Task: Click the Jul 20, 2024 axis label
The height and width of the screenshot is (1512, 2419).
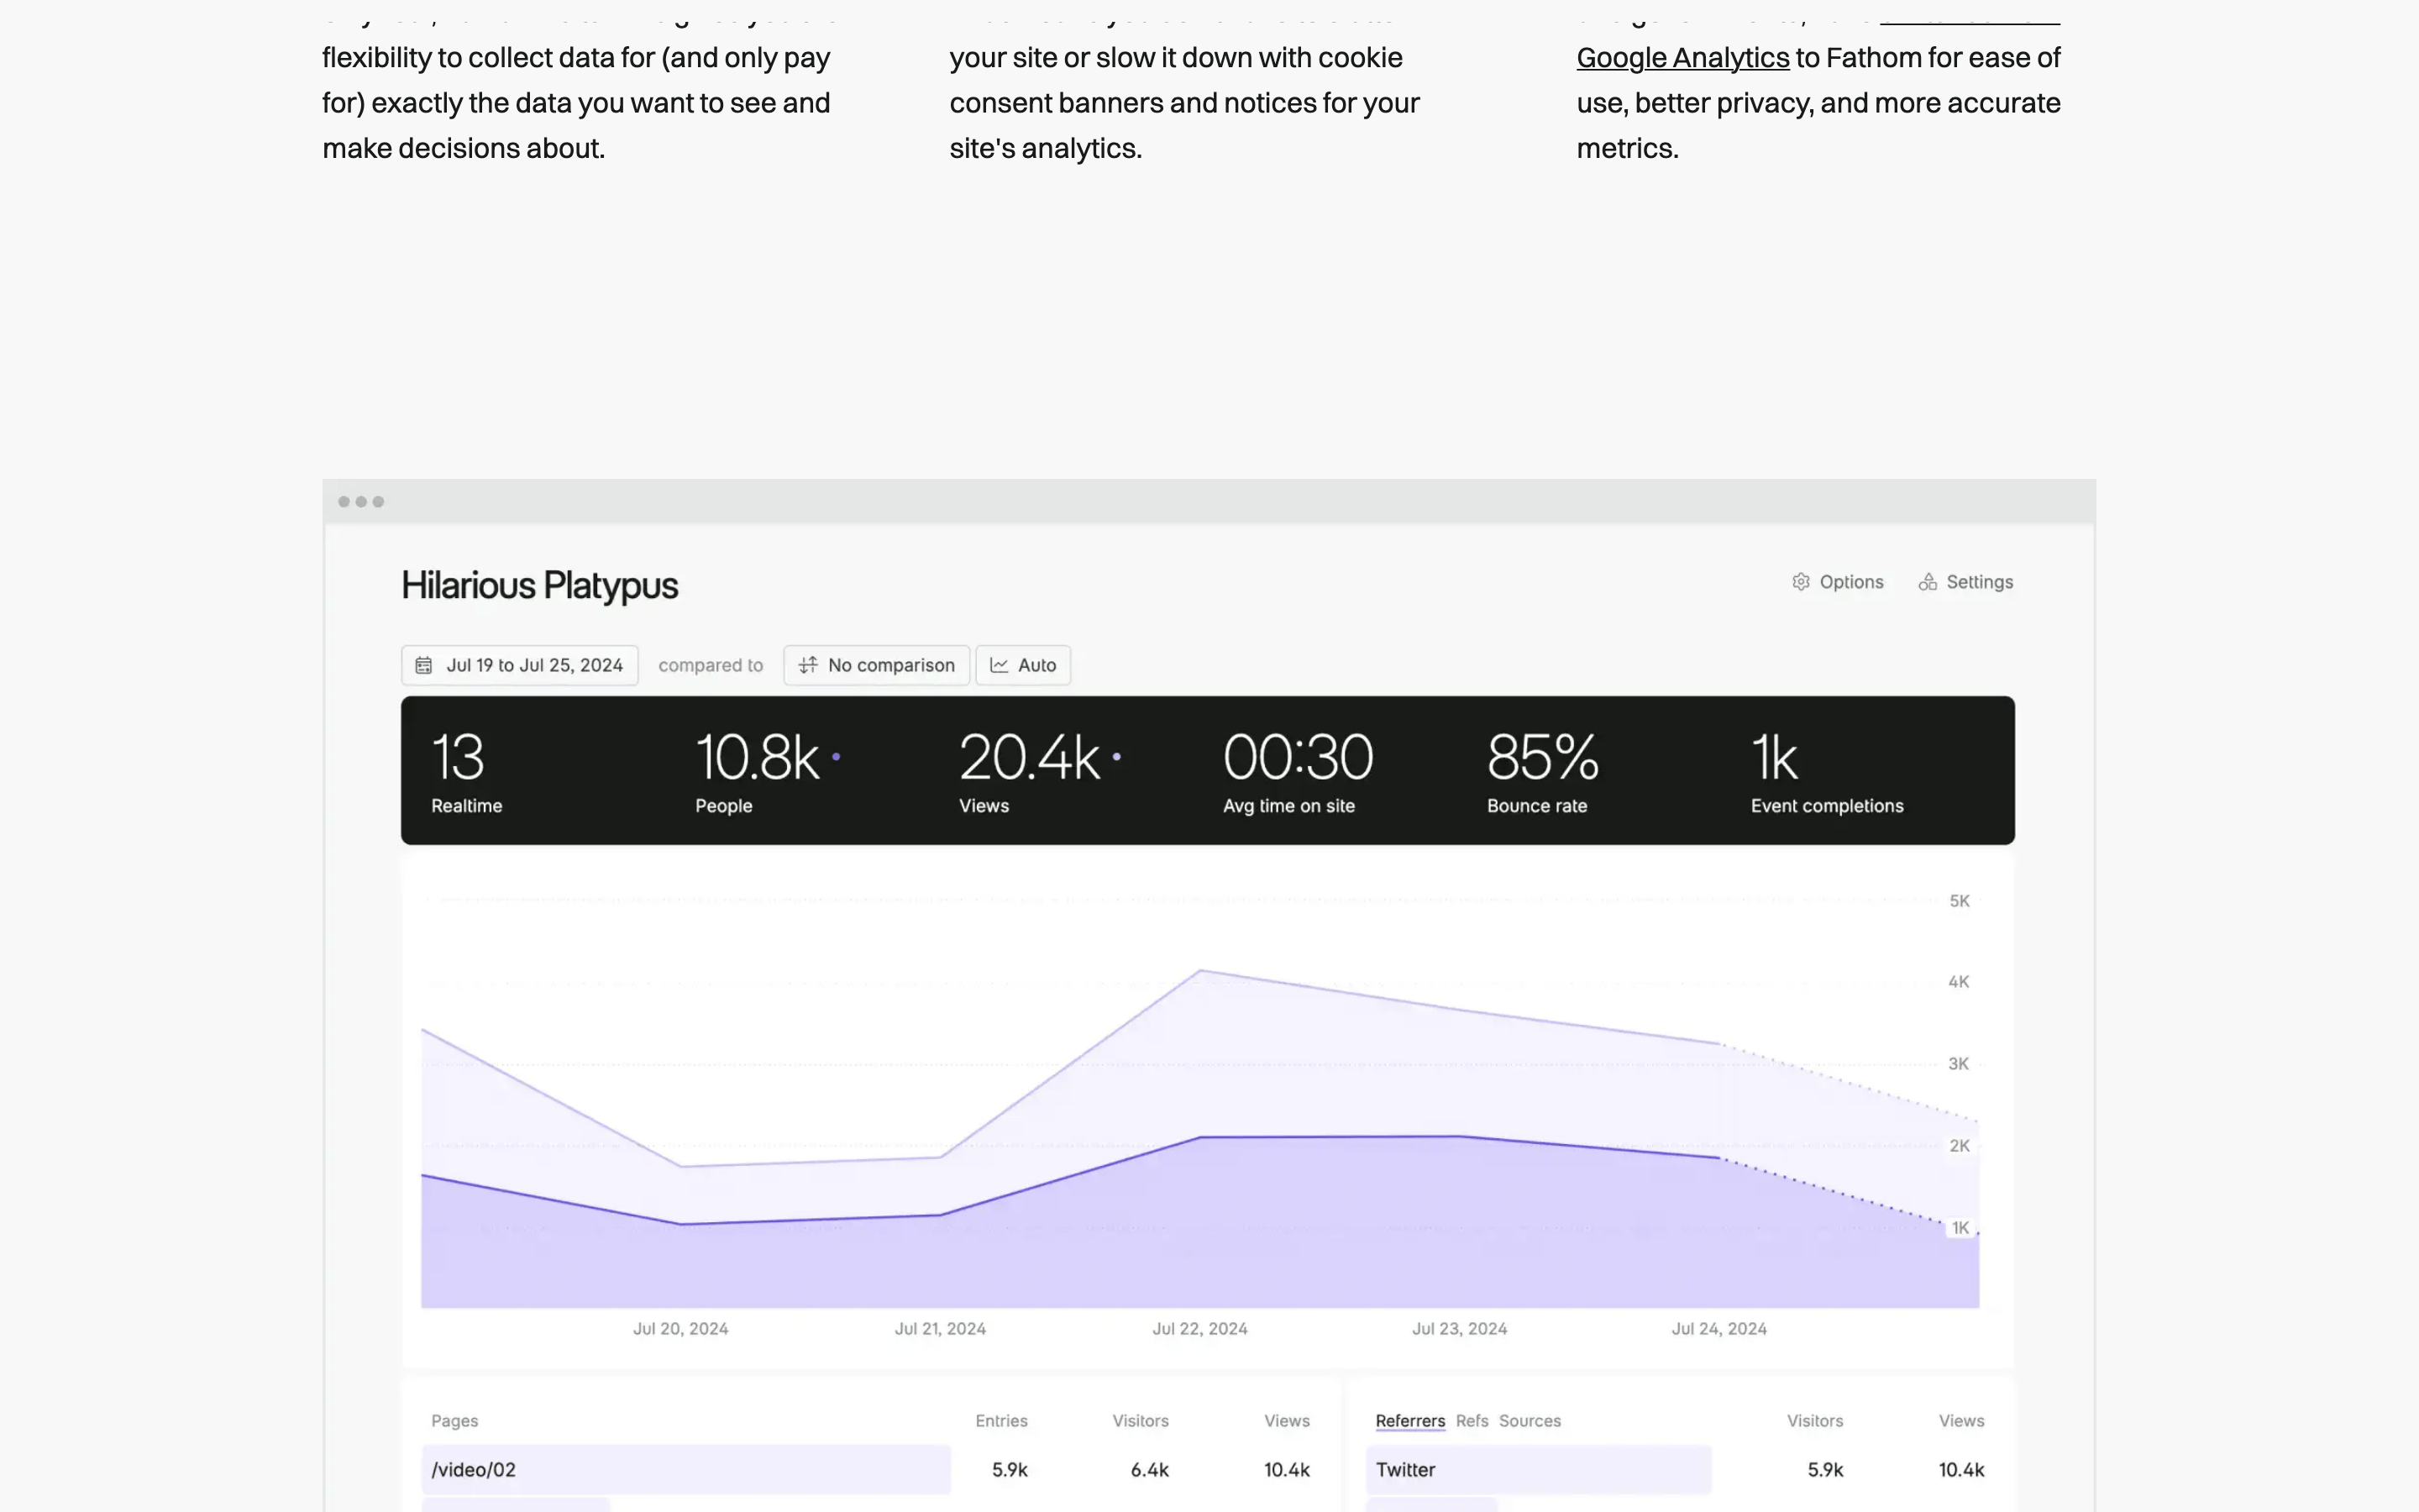Action: click(680, 1329)
